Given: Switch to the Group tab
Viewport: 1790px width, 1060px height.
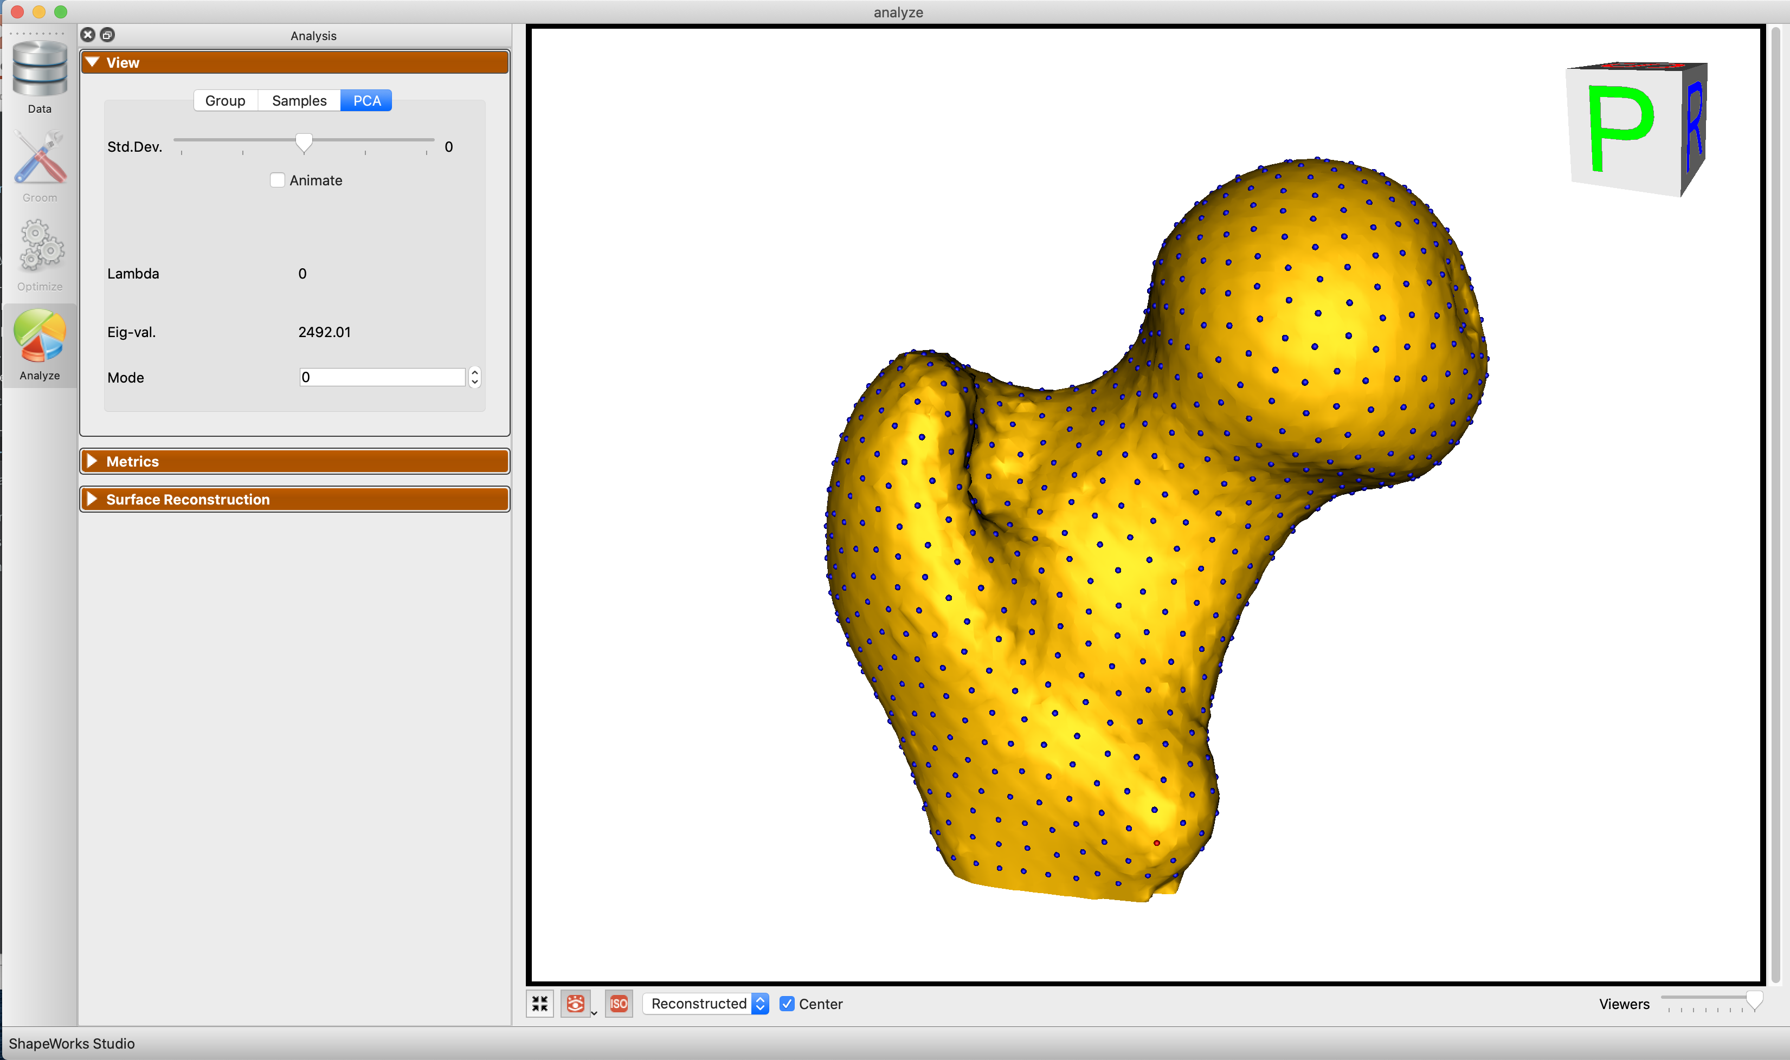Looking at the screenshot, I should tap(225, 100).
